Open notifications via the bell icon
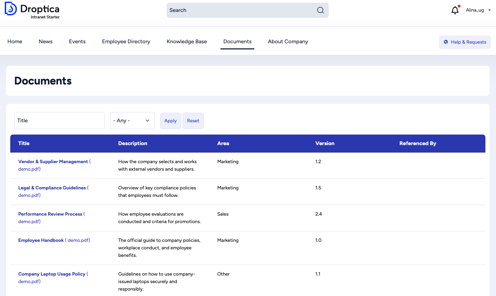Viewport: 496px width, 296px height. 455,10
